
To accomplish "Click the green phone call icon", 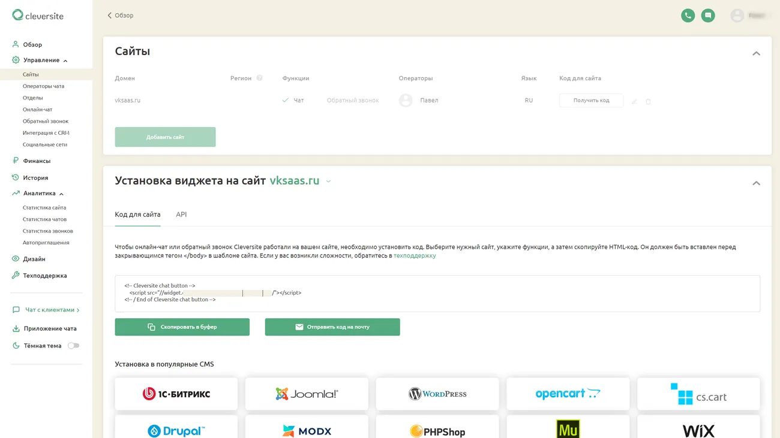I will [688, 16].
